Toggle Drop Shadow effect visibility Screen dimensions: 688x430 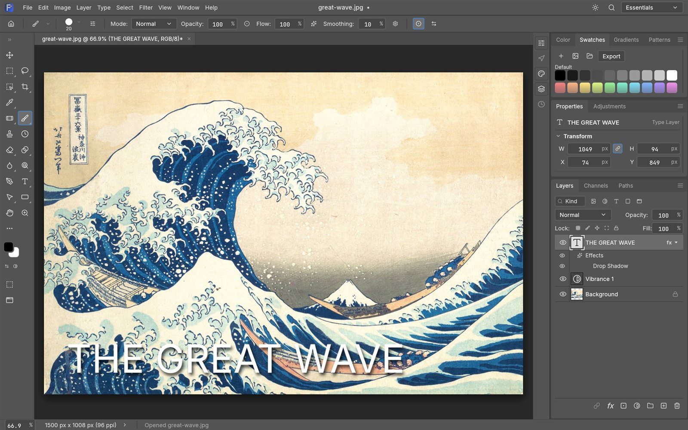tap(562, 266)
